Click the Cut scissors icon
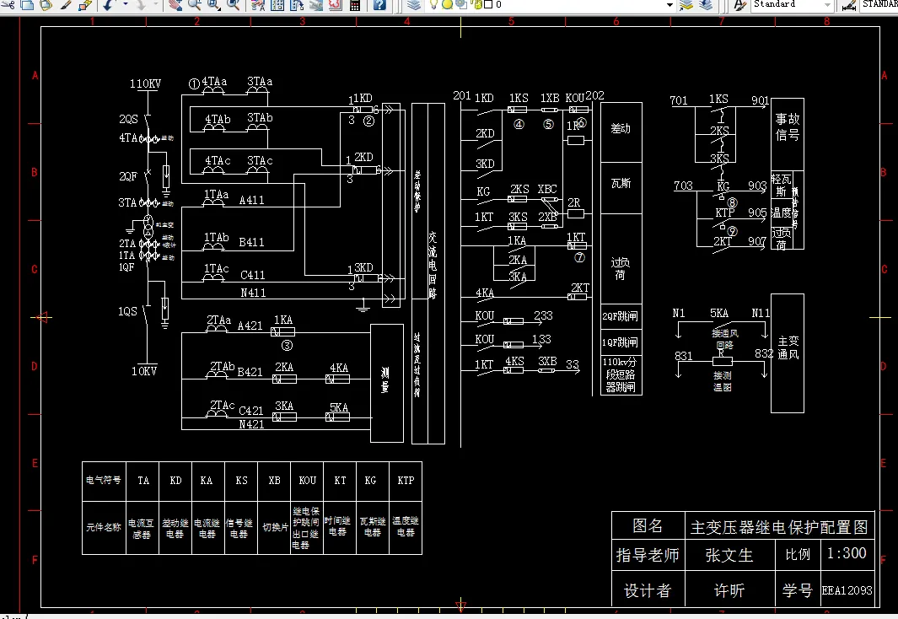 pyautogui.click(x=8, y=5)
